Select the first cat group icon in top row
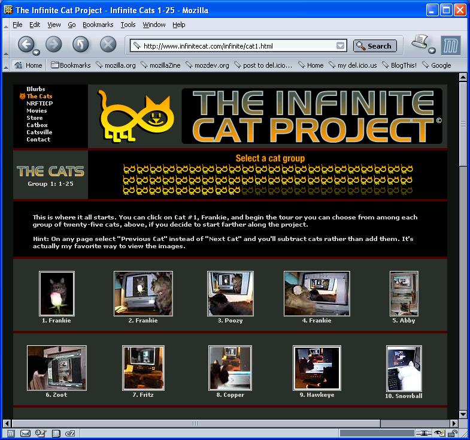The height and width of the screenshot is (440, 470). click(129, 169)
